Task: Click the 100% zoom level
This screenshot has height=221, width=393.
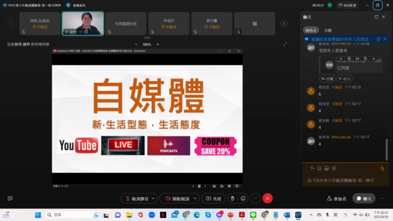Action: point(147,45)
